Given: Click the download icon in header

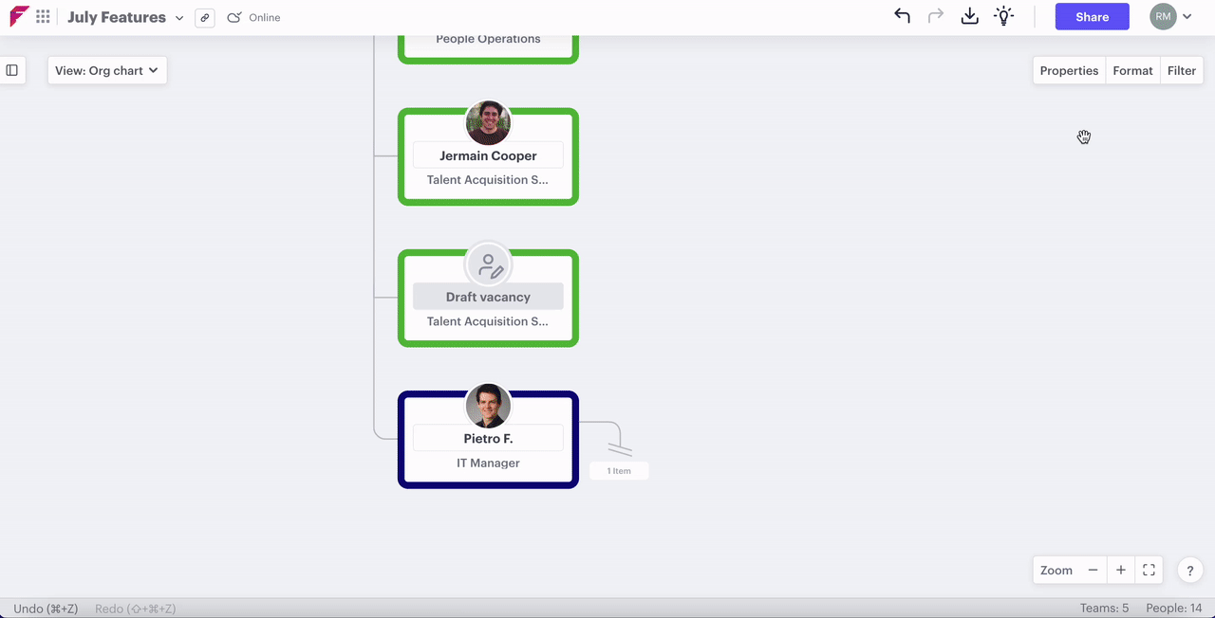Looking at the screenshot, I should point(969,16).
